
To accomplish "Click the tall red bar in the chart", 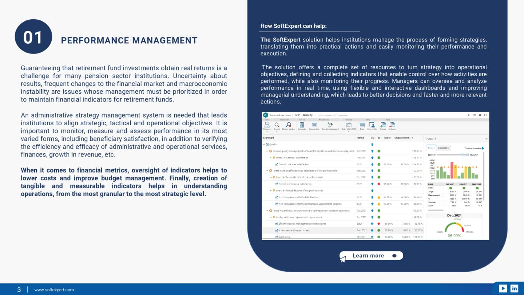I will point(453,170).
